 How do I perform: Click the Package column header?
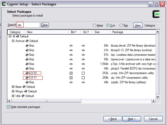coord(133,32)
